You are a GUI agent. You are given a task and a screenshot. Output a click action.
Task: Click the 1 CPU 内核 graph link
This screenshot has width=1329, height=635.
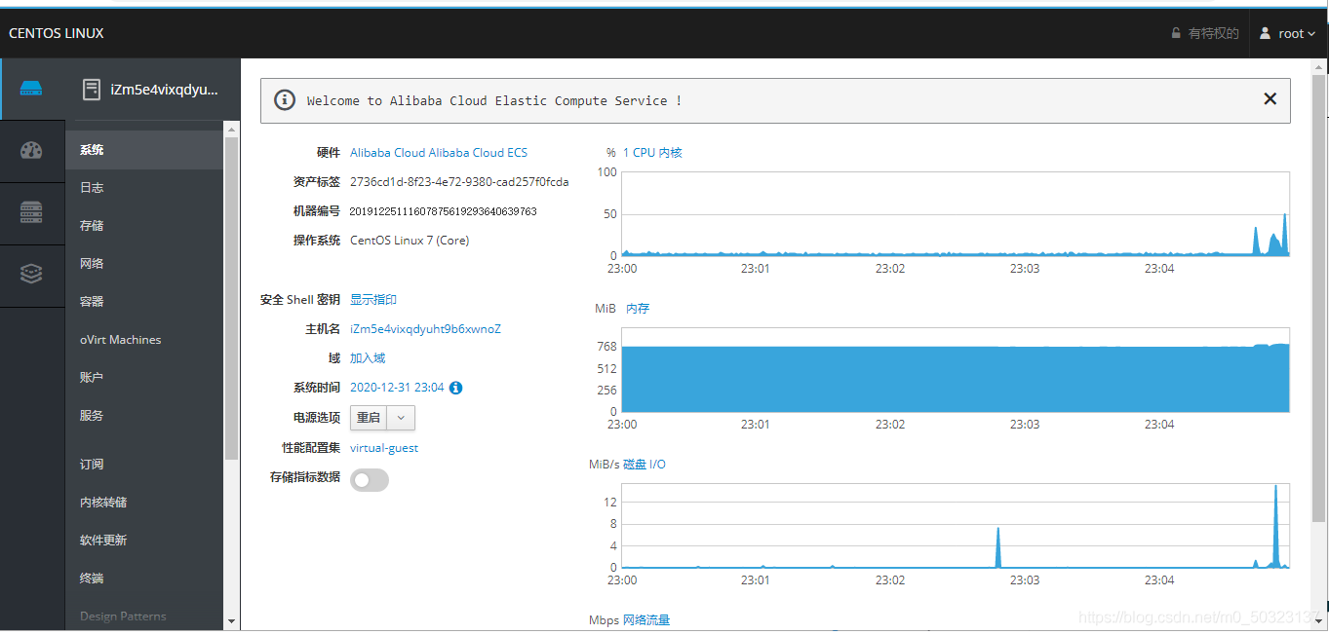[652, 153]
